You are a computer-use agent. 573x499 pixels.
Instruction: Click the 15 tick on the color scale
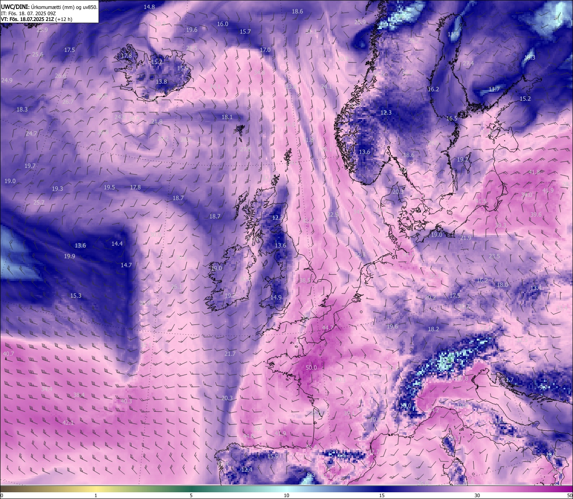point(382,495)
